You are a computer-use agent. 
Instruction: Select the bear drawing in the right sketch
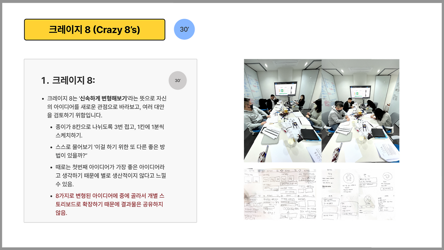(349, 177)
